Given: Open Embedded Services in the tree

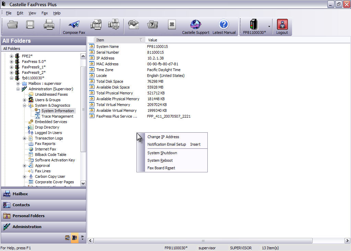Looking at the screenshot, I should tap(51, 122).
